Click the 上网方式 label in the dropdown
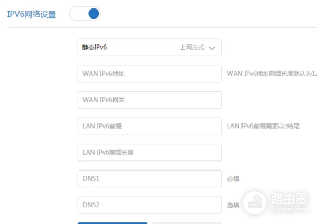 click(192, 47)
